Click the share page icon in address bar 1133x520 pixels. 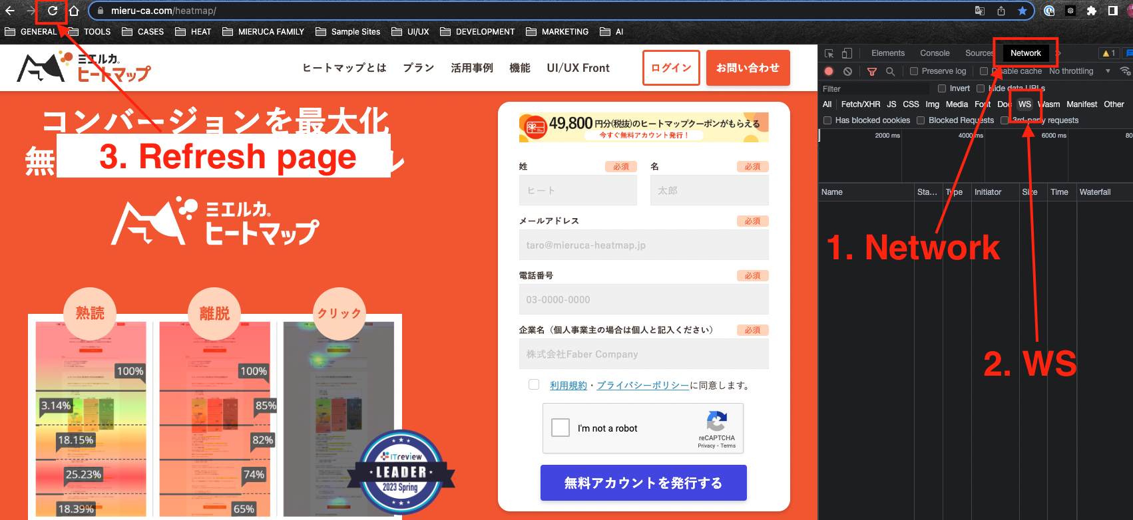[x=1001, y=11]
